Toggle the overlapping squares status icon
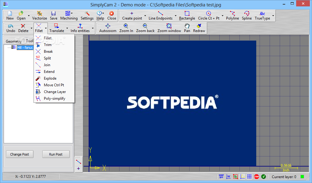 236,176
